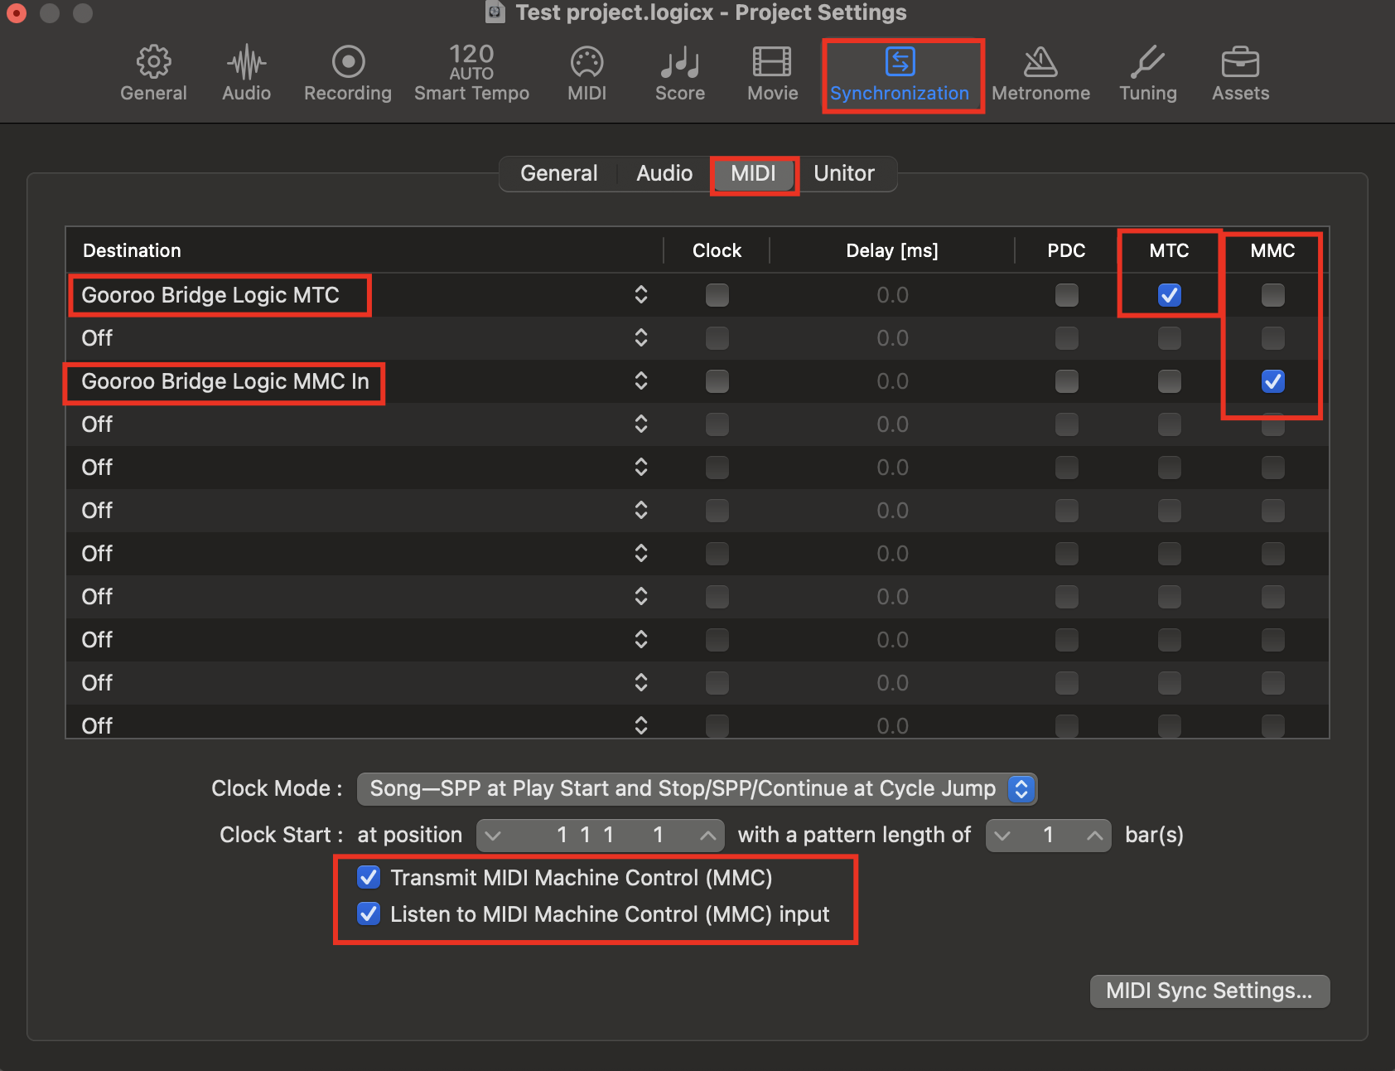Open the Metronome settings icon
Image resolution: width=1395 pixels, height=1071 pixels.
1040,61
